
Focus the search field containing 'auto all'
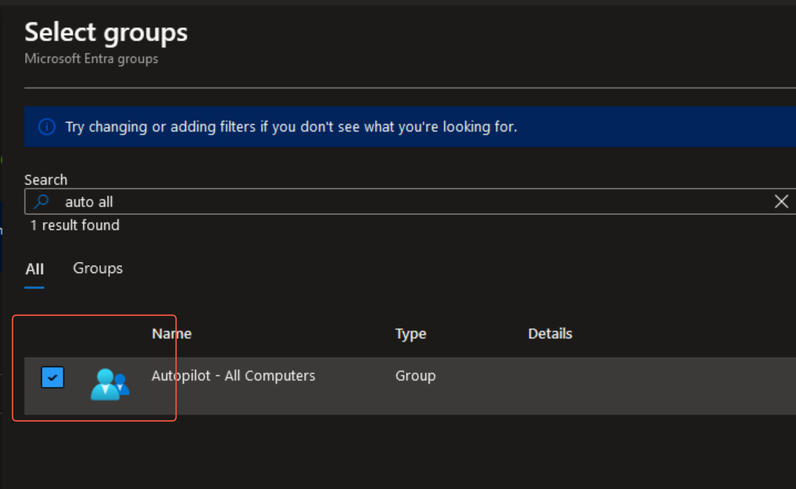[405, 202]
